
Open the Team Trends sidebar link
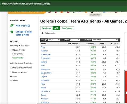[x=18, y=58]
